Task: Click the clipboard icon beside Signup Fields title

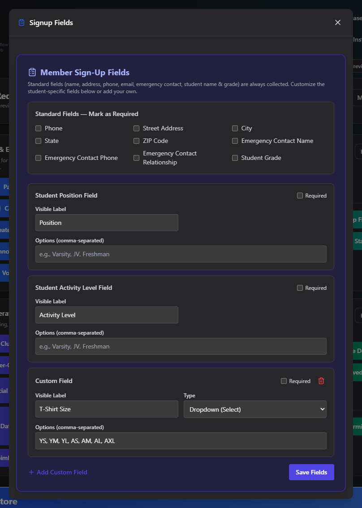Action: point(22,23)
